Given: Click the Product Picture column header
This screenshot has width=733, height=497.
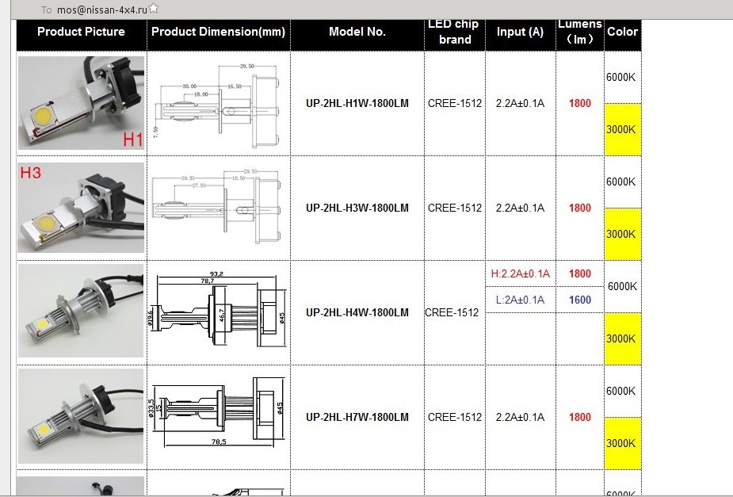Looking at the screenshot, I should (x=82, y=32).
